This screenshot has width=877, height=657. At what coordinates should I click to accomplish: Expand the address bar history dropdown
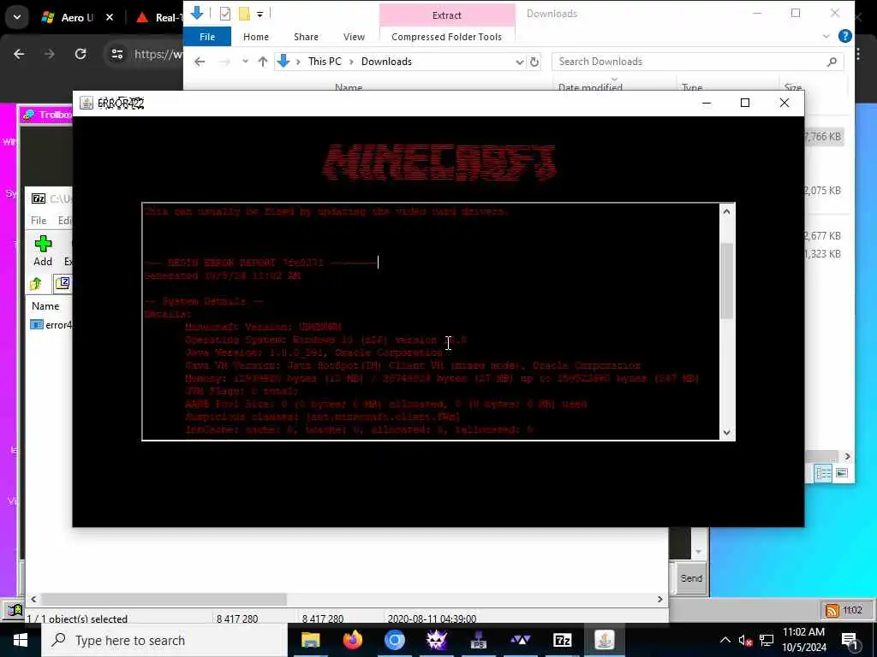click(519, 62)
